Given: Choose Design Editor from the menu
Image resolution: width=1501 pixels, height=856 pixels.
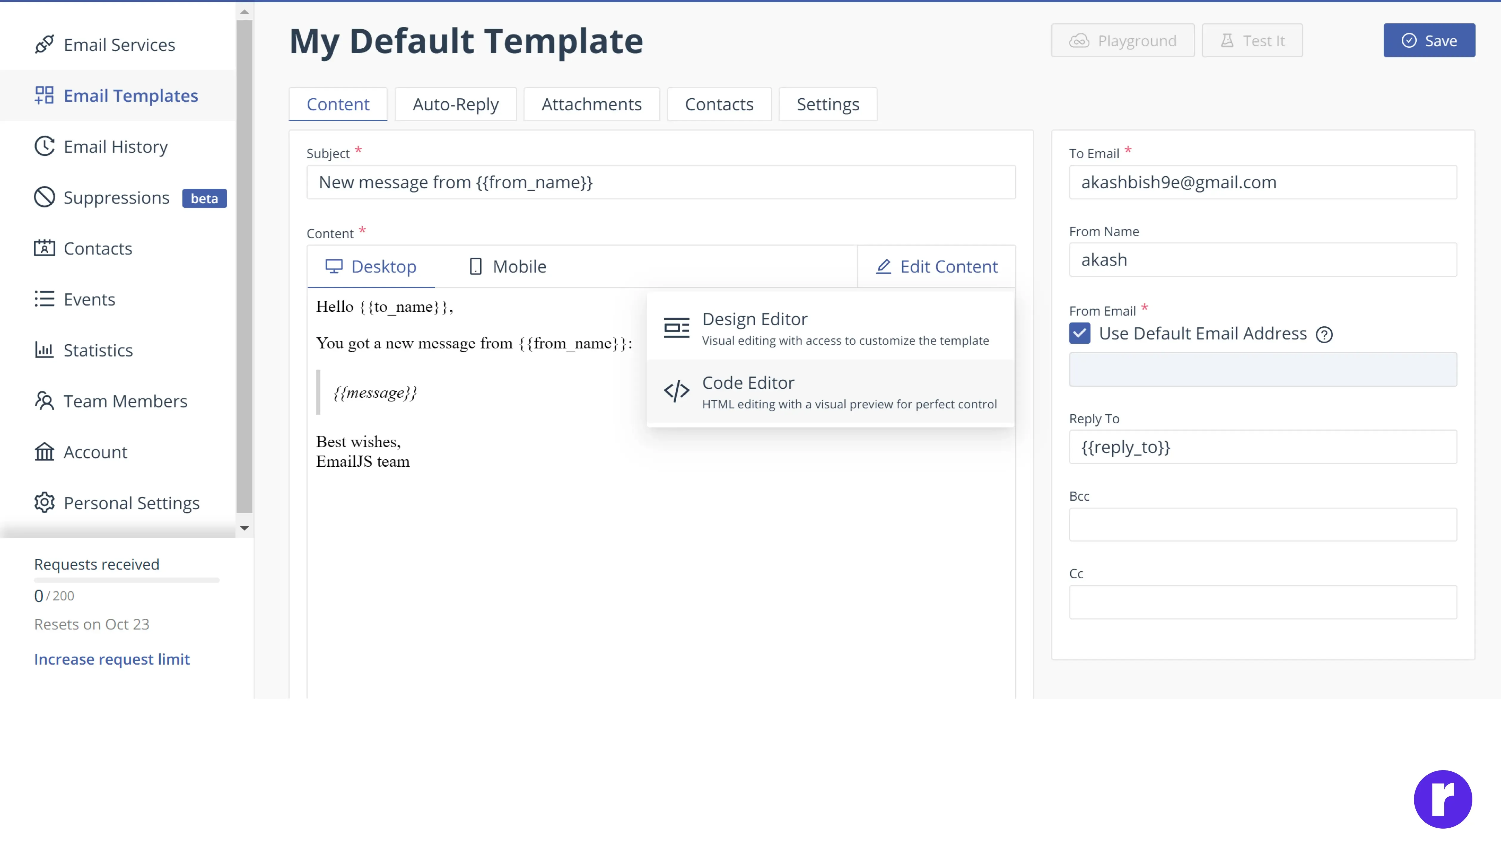Looking at the screenshot, I should click(x=830, y=328).
